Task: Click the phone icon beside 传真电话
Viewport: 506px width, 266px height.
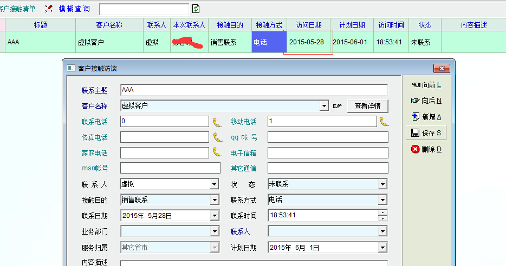Action: coord(217,137)
